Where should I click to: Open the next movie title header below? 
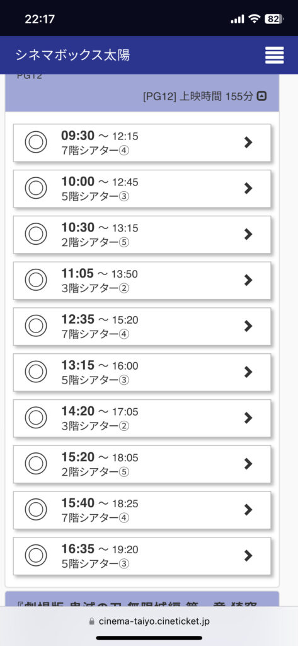tap(142, 599)
